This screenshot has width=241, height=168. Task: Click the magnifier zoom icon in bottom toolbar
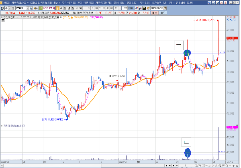[227, 166]
